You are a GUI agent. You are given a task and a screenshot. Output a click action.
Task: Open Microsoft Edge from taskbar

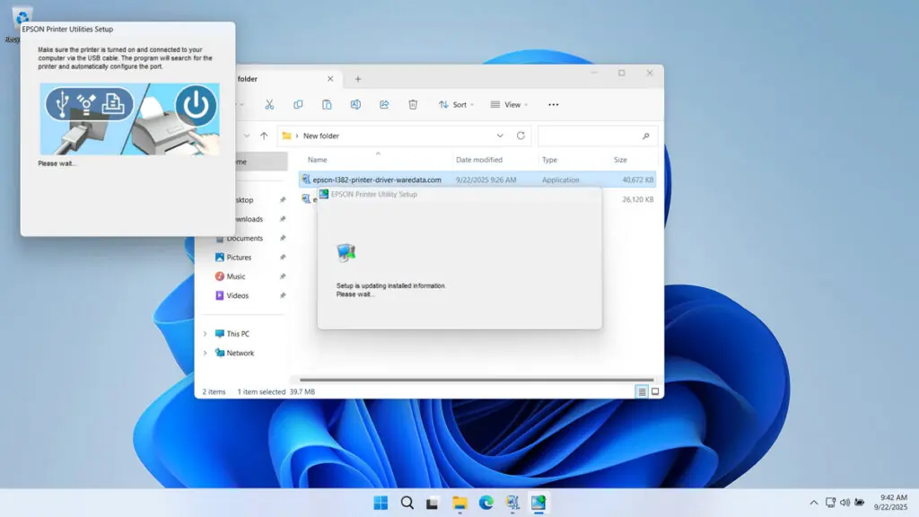tap(486, 503)
